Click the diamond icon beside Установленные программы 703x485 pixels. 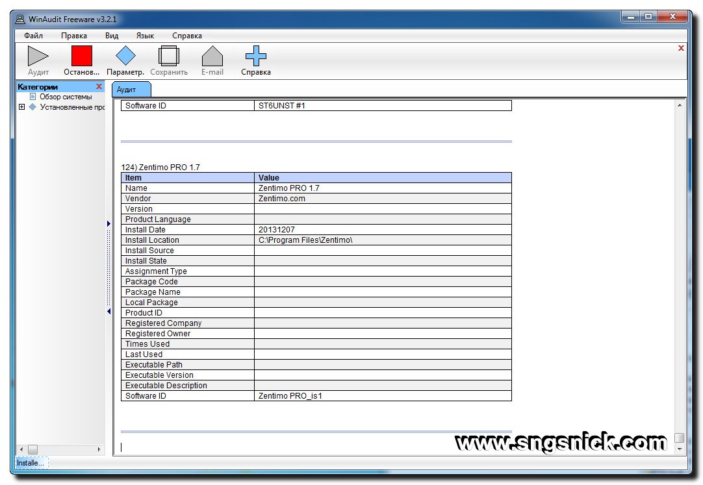point(32,107)
